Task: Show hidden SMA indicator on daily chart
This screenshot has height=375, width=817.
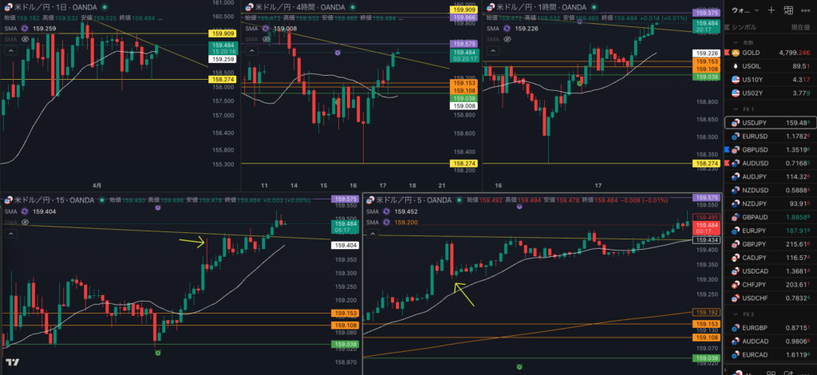Action: (25, 39)
